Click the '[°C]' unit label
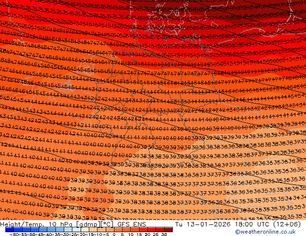The image size is (306, 236). click(x=107, y=224)
